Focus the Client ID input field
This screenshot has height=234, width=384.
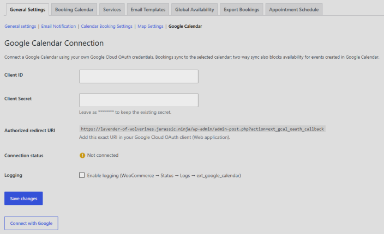click(x=139, y=76)
